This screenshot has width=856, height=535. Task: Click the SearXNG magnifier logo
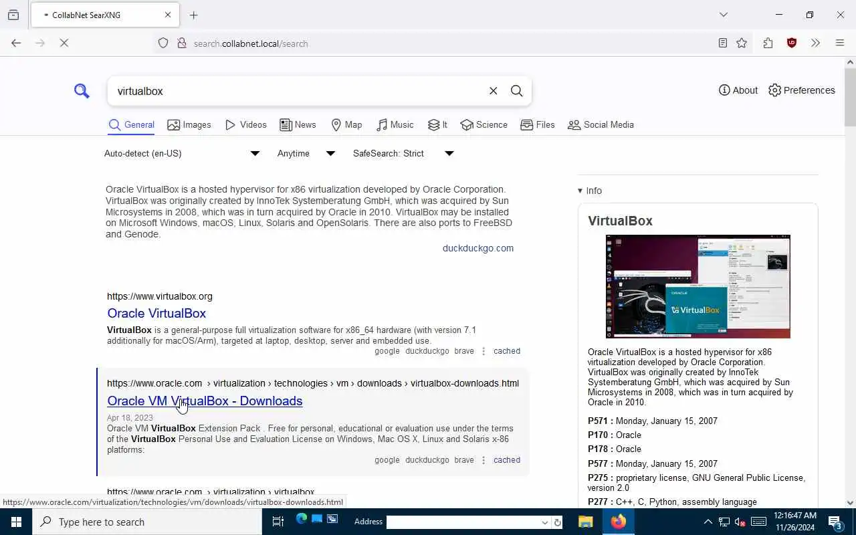point(82,91)
